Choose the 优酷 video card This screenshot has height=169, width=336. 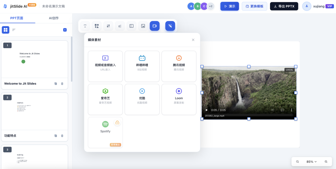pos(142,99)
